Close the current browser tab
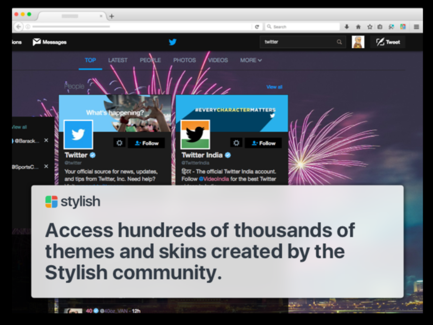 click(x=101, y=16)
